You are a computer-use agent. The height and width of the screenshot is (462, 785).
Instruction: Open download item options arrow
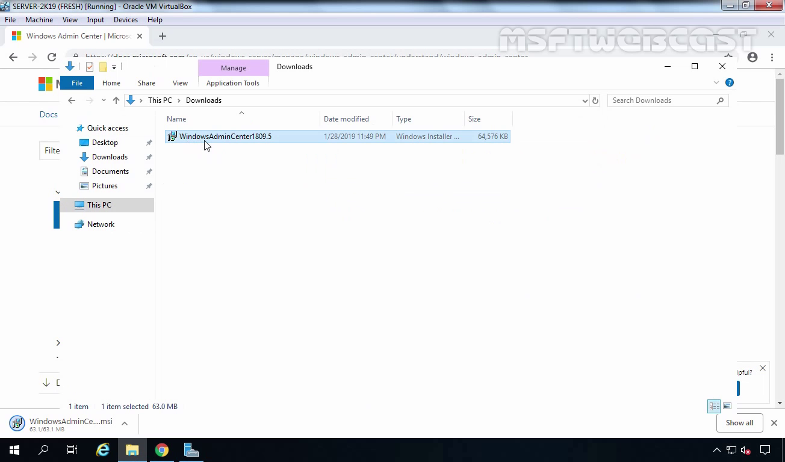pyautogui.click(x=125, y=423)
